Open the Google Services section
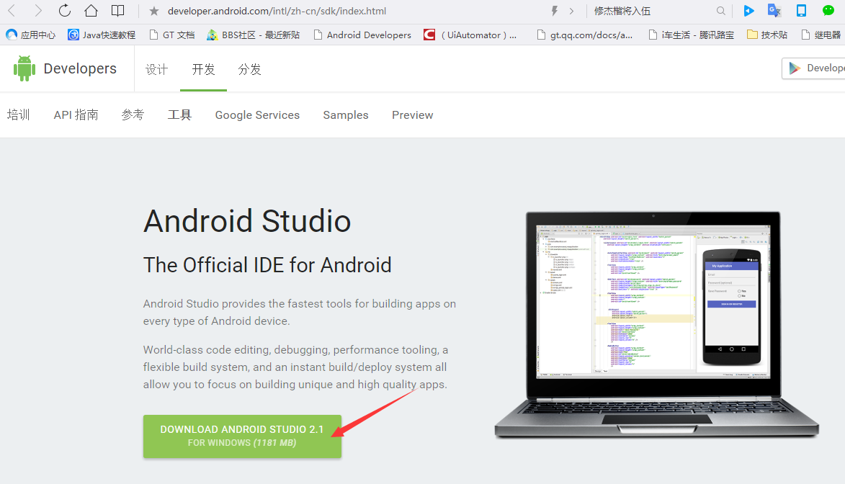Image resolution: width=845 pixels, height=484 pixels. (257, 115)
